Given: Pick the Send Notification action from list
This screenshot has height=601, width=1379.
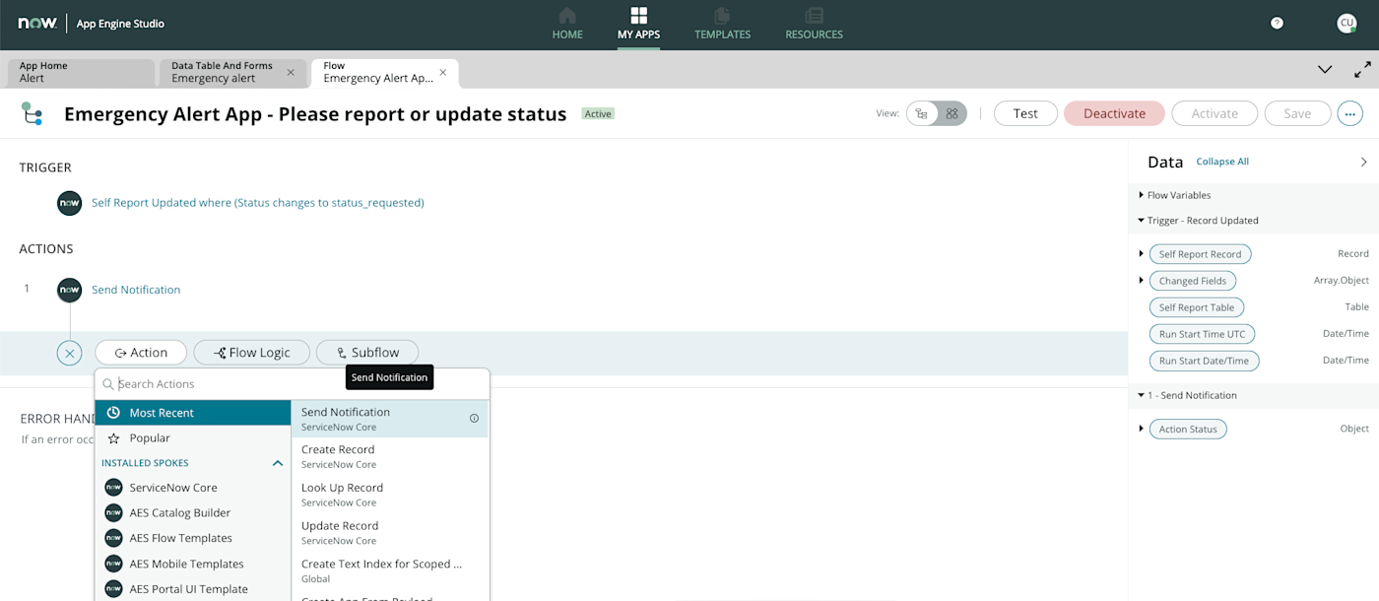Looking at the screenshot, I should [389, 419].
